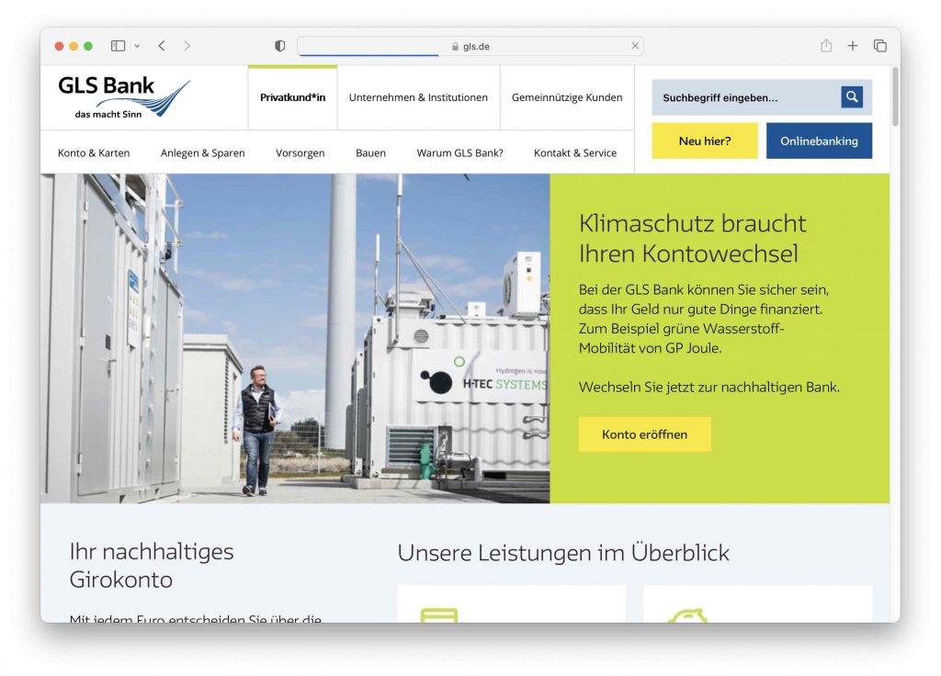Open the Gemeinnützige Kunden tab
Image resolution: width=941 pixels, height=676 pixels.
coord(567,97)
